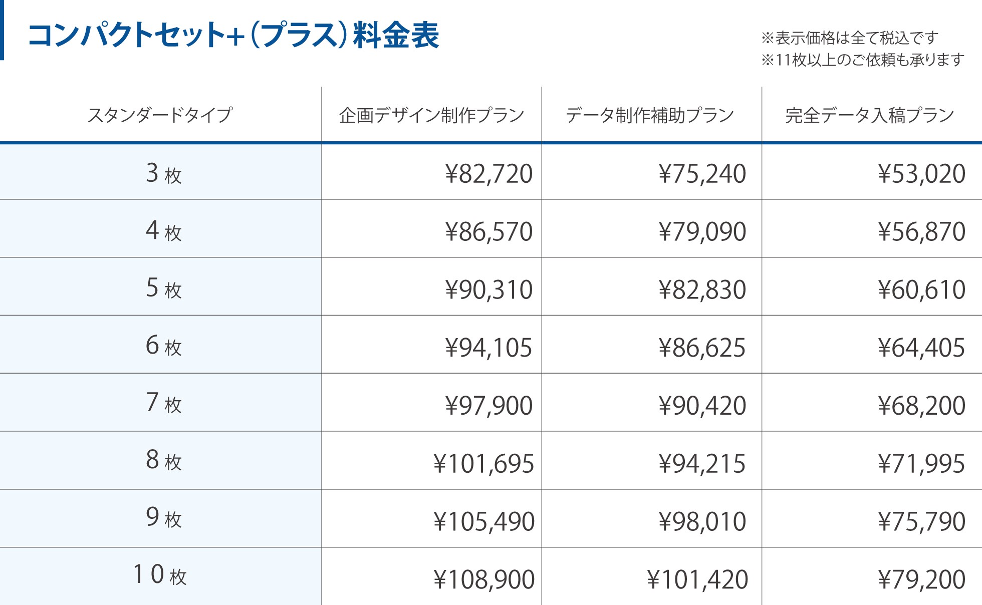The image size is (982, 605).
Task: Select the ¥82,720 price cell
Action: [488, 174]
